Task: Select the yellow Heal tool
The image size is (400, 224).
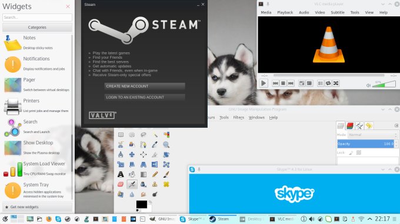Action: 166,184
